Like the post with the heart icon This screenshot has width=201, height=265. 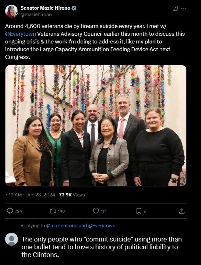pyautogui.click(x=96, y=211)
